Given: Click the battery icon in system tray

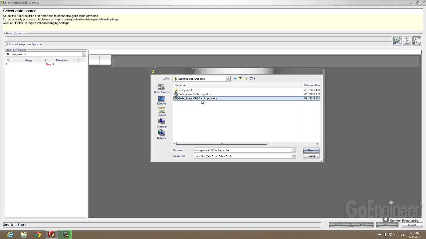Looking at the screenshot, I should (385, 235).
